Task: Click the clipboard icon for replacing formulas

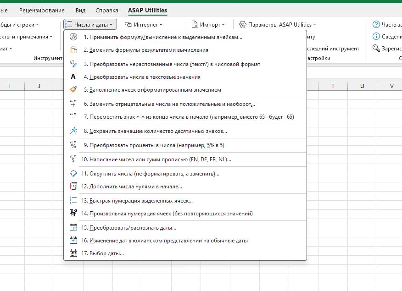Action: coord(73,50)
